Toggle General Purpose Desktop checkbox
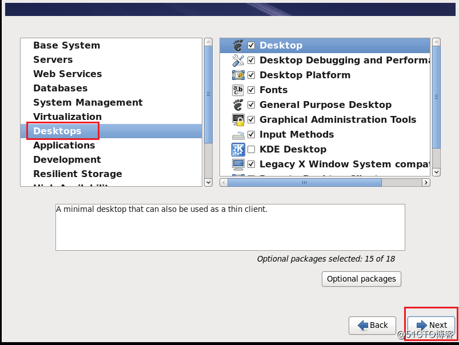The height and width of the screenshot is (345, 459). [x=251, y=105]
